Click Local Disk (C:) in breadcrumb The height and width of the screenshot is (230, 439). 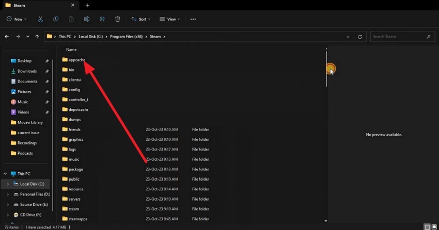tap(91, 37)
